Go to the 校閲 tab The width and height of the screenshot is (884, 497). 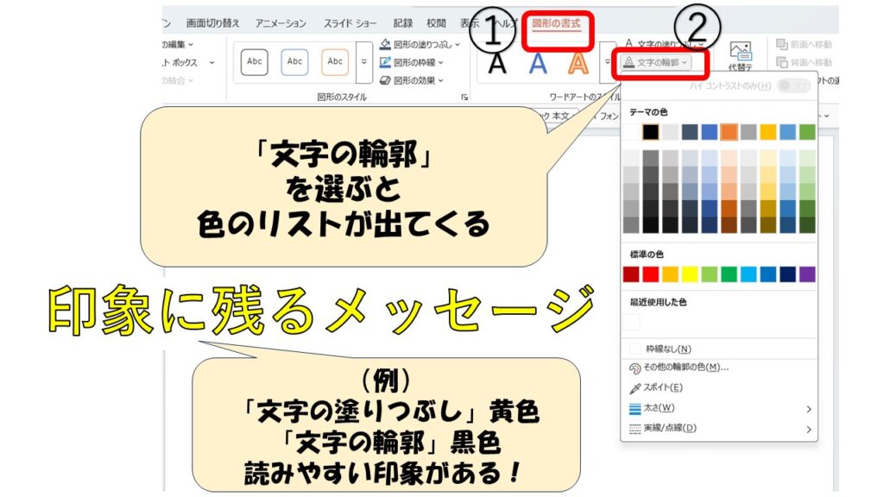[x=436, y=23]
